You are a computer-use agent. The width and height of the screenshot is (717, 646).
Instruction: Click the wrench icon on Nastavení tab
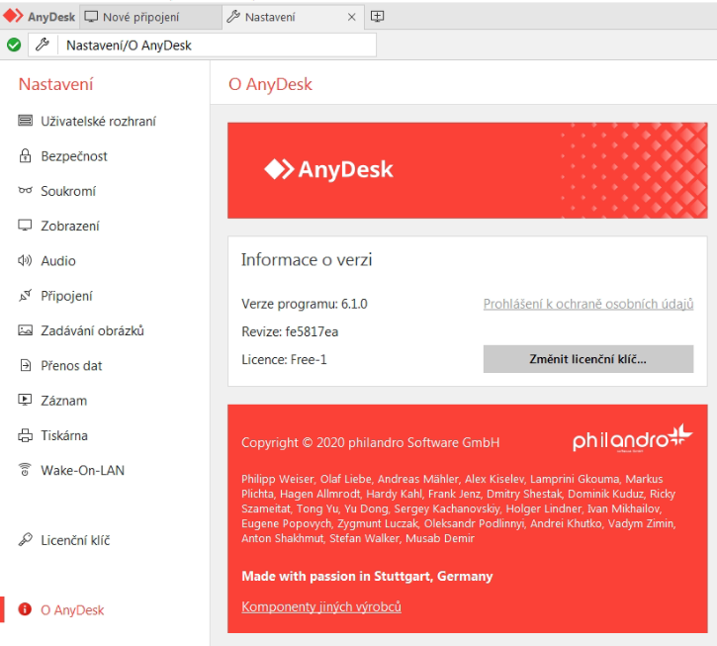point(233,17)
